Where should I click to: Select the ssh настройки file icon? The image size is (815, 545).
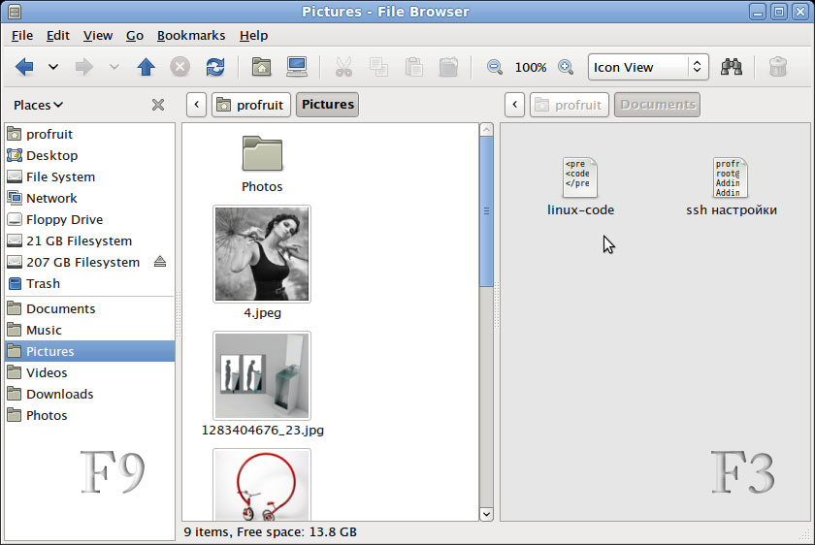coord(731,177)
